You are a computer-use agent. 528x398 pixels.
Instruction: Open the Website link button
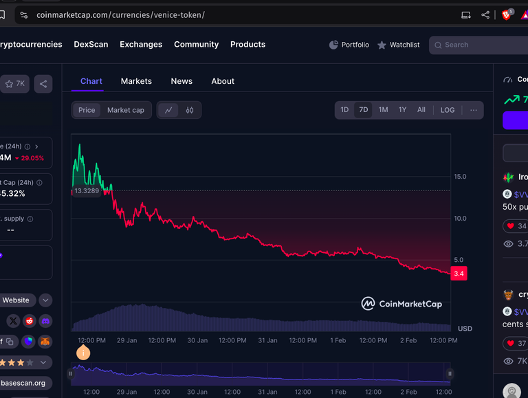click(17, 300)
